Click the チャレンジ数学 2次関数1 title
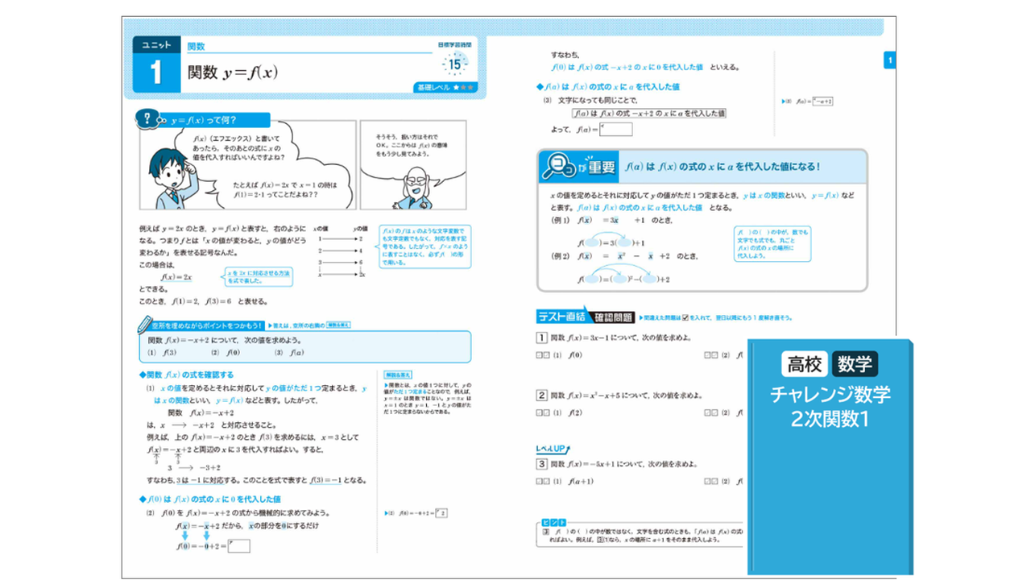The image size is (1031, 580). coord(830,407)
